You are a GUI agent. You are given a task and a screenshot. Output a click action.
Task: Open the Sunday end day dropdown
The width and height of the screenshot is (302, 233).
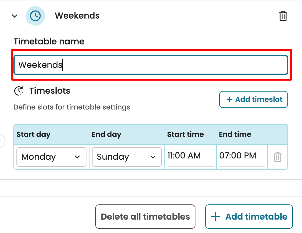click(x=127, y=157)
